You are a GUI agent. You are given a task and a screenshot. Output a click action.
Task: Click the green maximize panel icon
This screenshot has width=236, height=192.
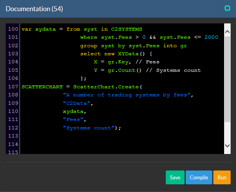[x=227, y=8]
